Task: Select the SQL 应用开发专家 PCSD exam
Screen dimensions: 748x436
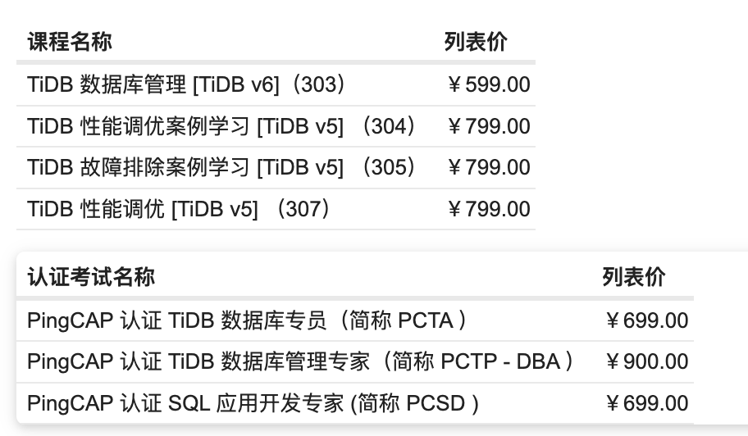Action: (x=253, y=403)
